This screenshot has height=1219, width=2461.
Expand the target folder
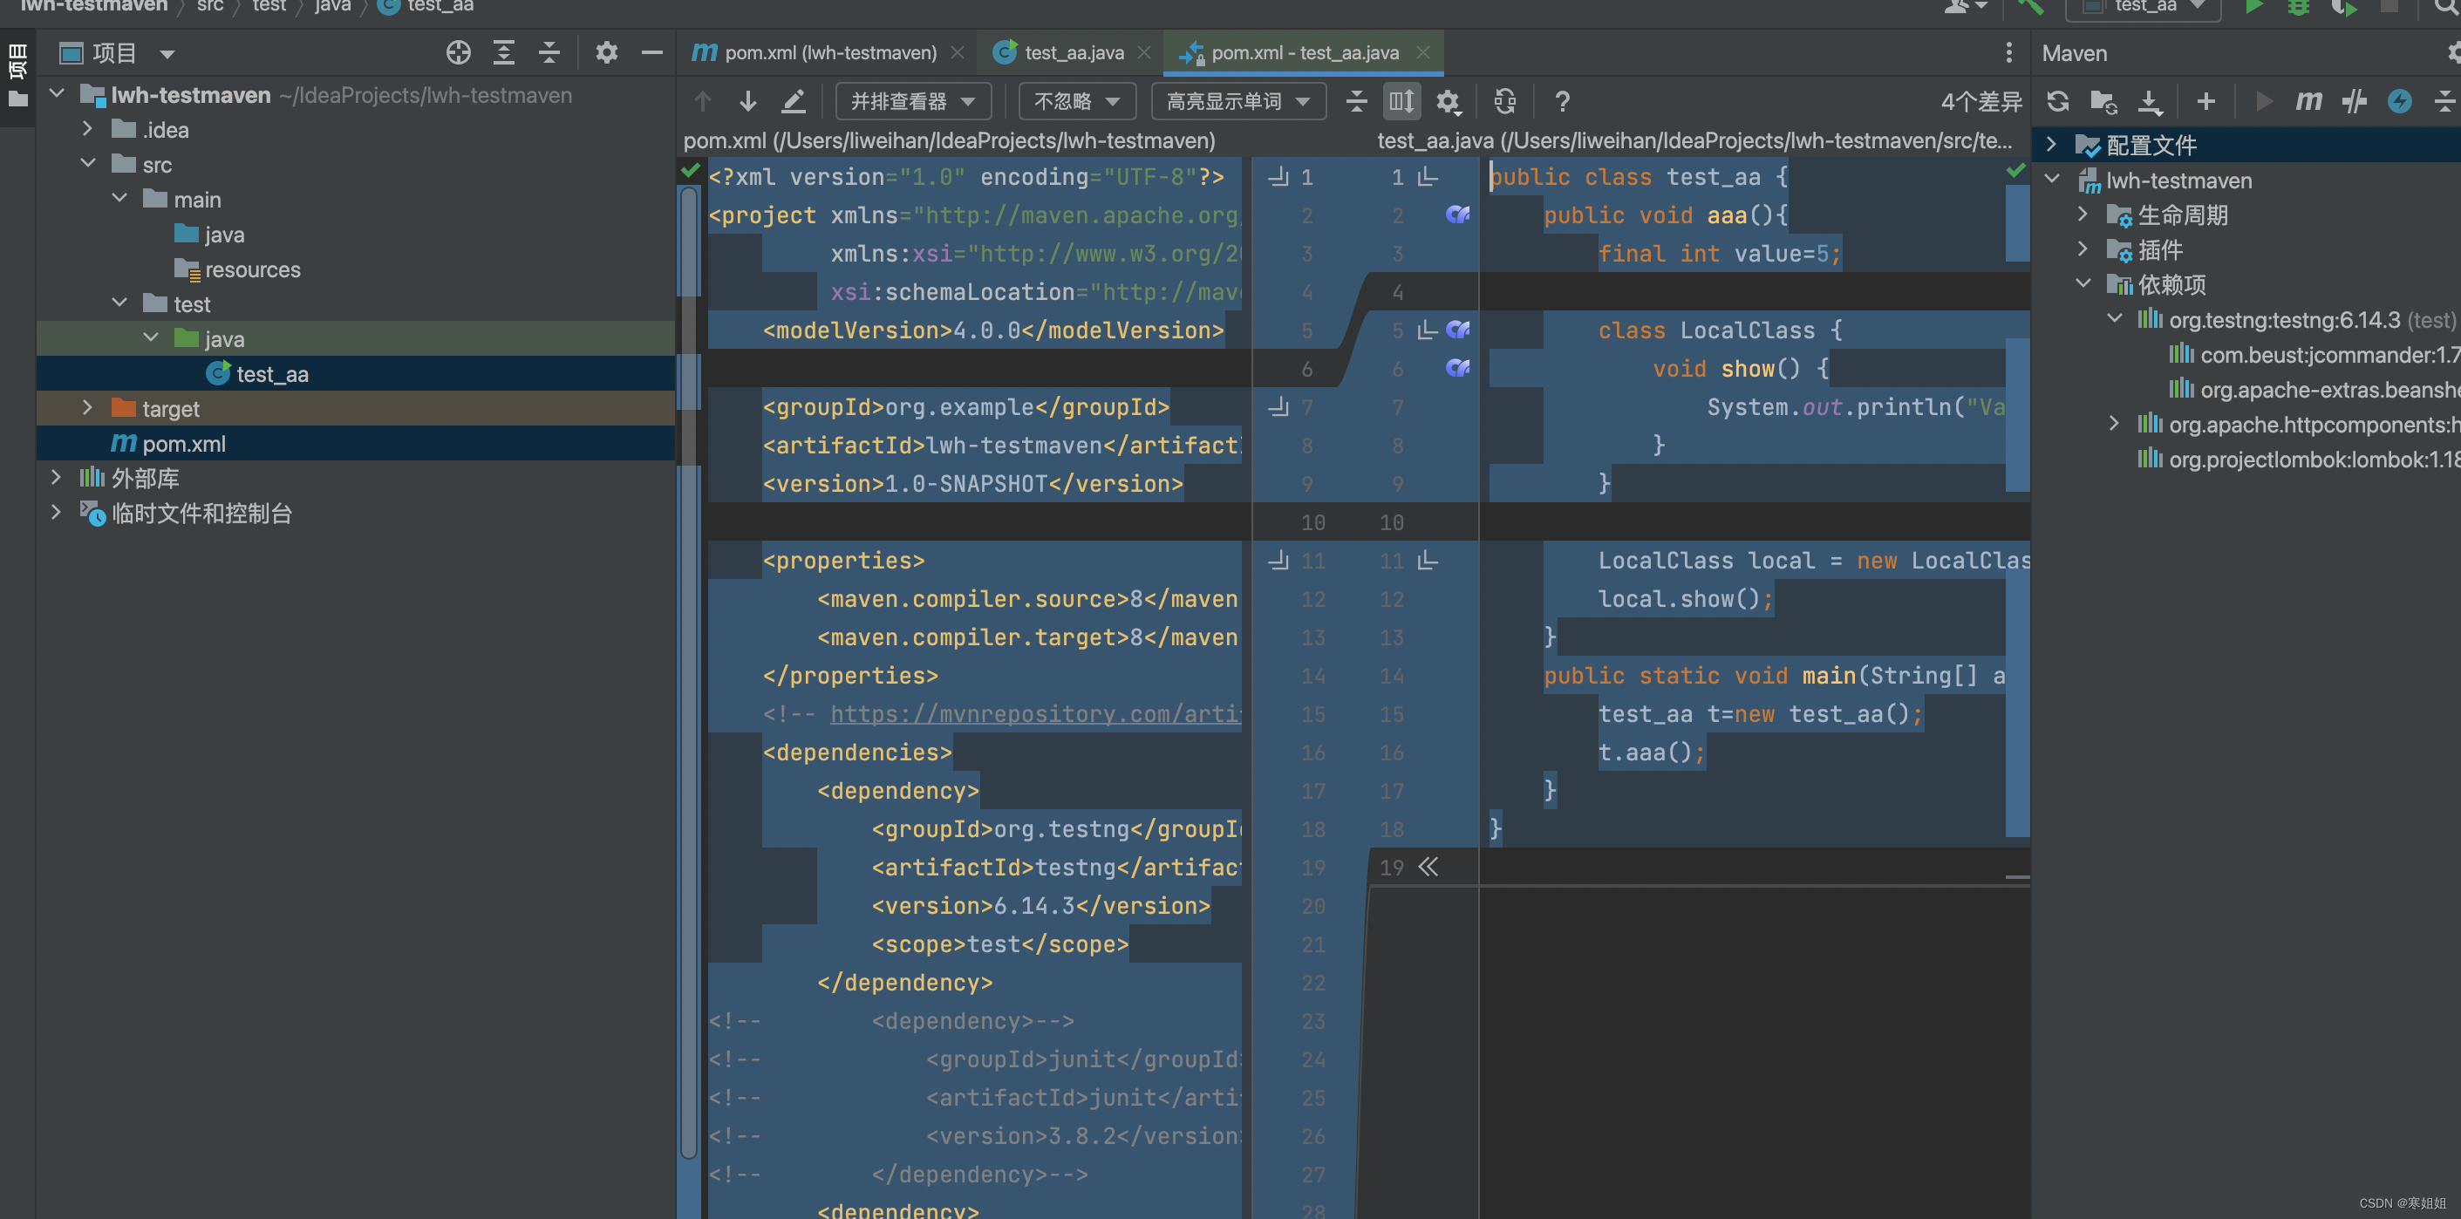click(87, 408)
